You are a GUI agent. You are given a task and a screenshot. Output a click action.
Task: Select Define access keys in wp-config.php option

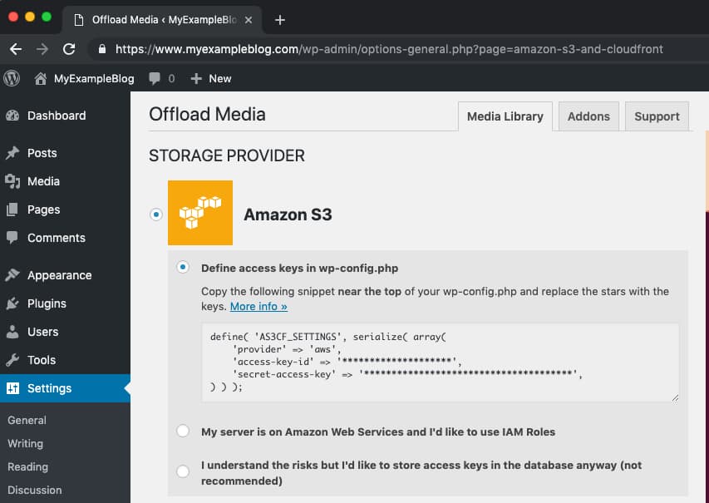pyautogui.click(x=183, y=268)
